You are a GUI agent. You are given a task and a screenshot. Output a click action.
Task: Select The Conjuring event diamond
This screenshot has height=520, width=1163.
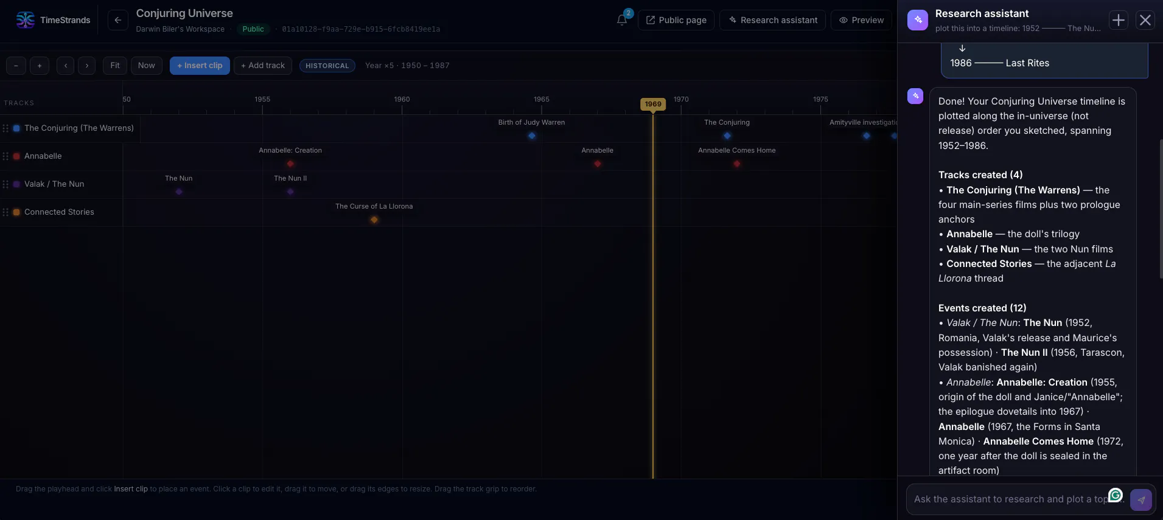727,136
